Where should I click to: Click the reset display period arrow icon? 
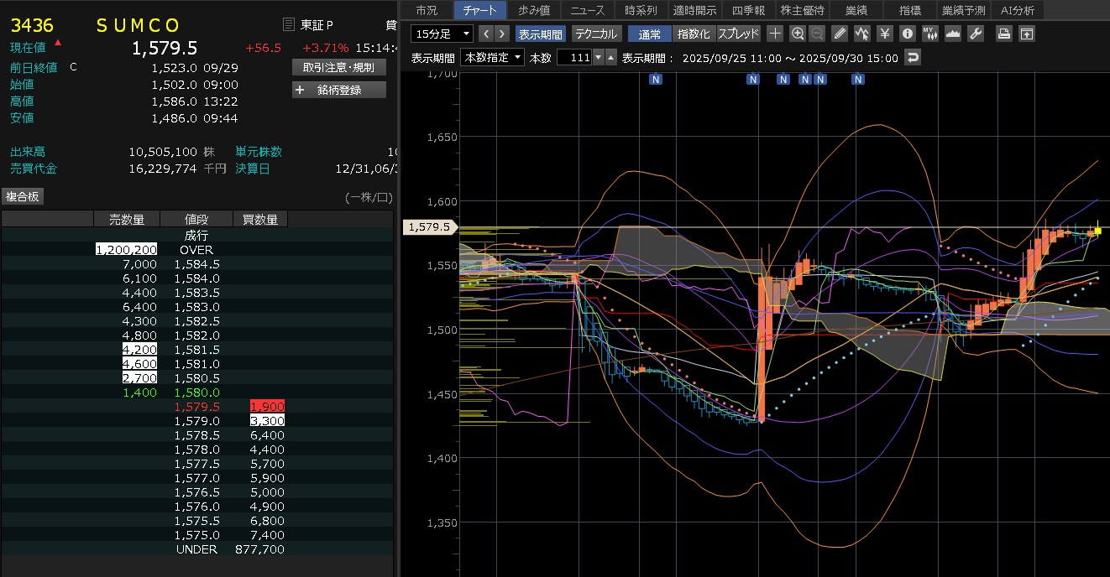913,57
